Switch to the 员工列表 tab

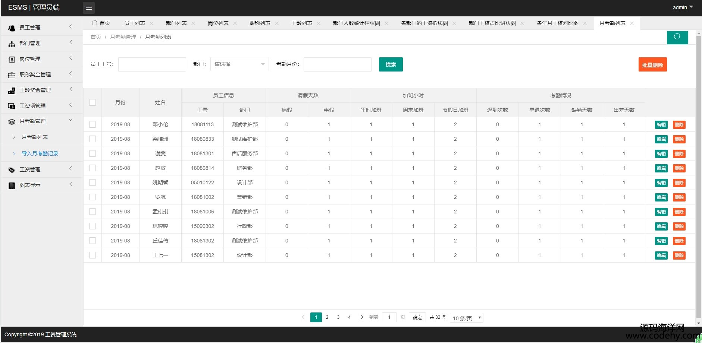(135, 23)
